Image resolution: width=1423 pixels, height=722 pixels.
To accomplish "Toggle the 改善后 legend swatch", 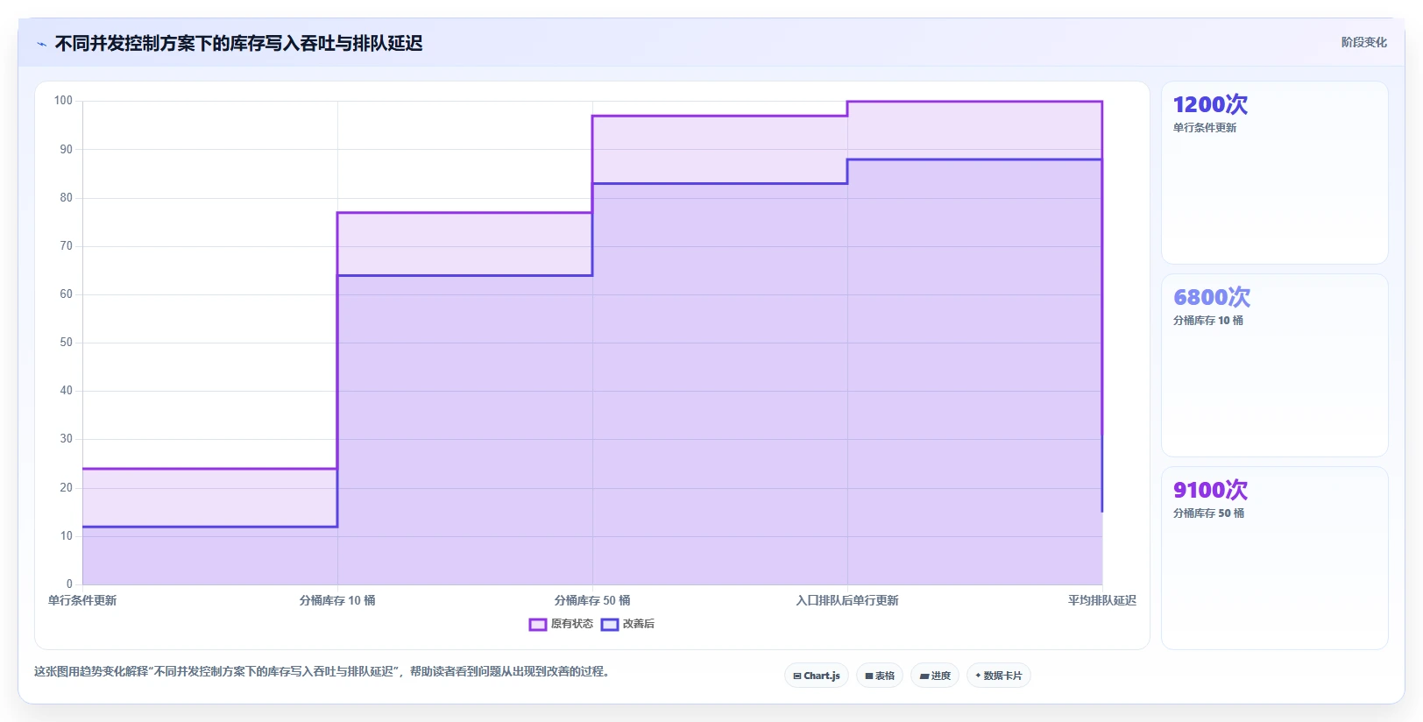I will point(610,625).
